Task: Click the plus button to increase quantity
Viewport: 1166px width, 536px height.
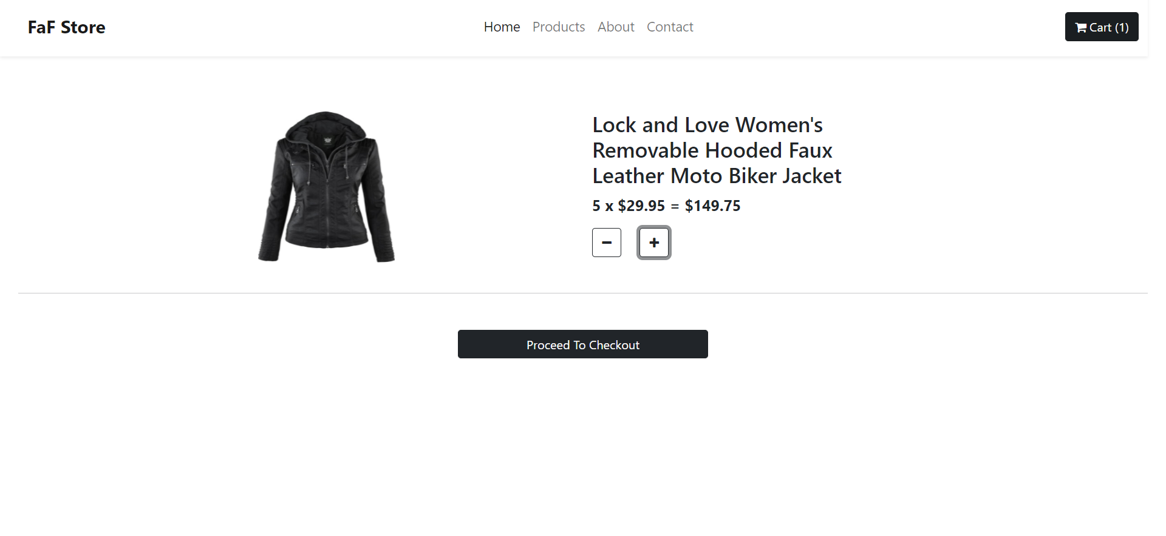Action: tap(653, 242)
